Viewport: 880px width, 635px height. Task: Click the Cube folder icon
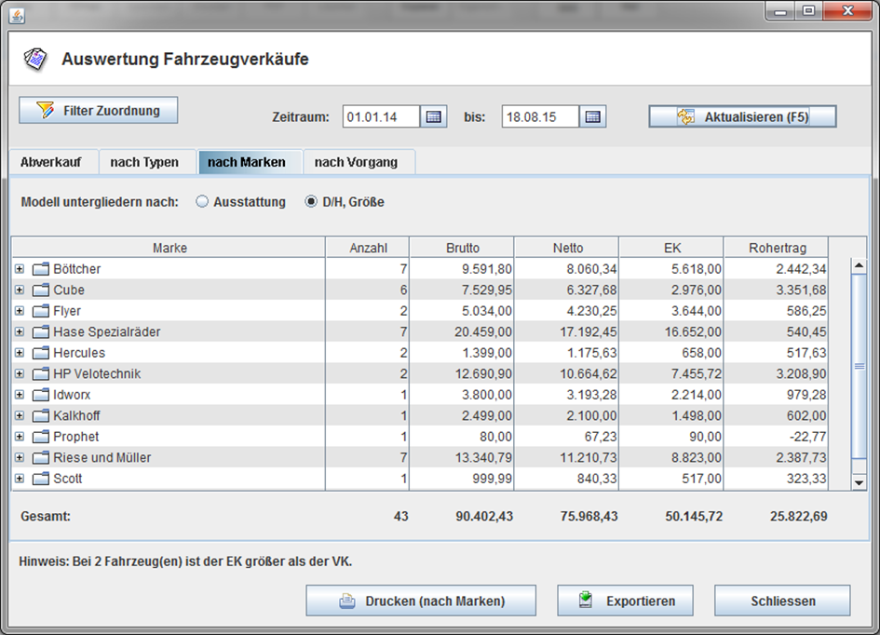click(40, 290)
